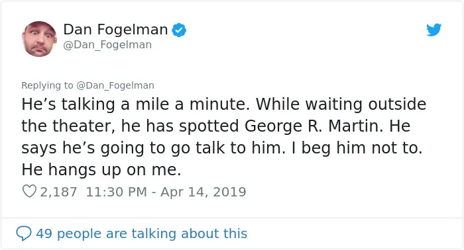Screen dimensions: 464x250
Task: Open the 11:30 PM time link
Action: point(116,192)
